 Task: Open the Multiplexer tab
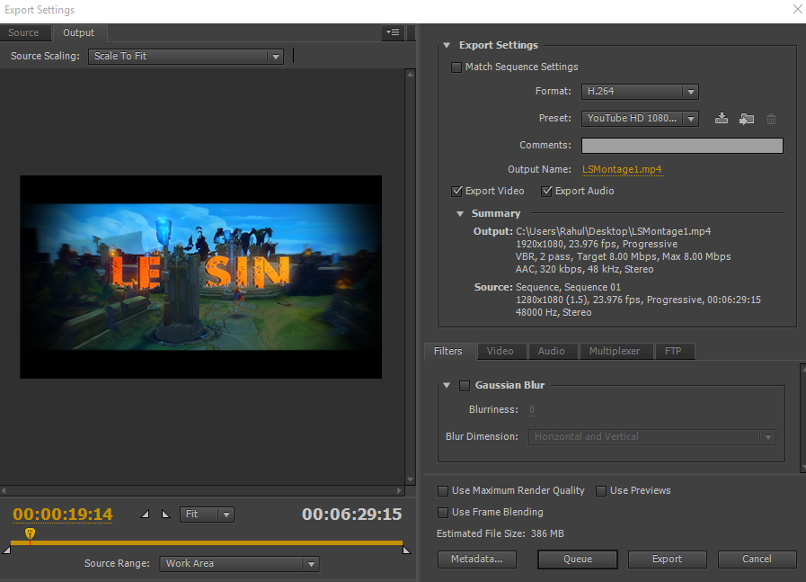615,351
